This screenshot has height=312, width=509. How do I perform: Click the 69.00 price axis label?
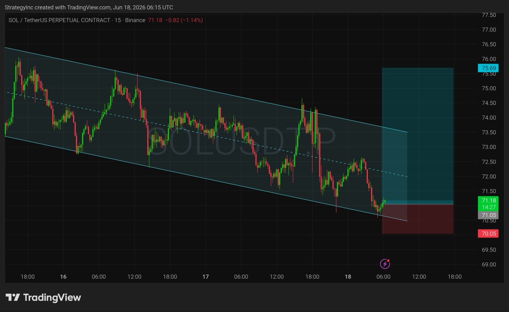click(x=489, y=265)
